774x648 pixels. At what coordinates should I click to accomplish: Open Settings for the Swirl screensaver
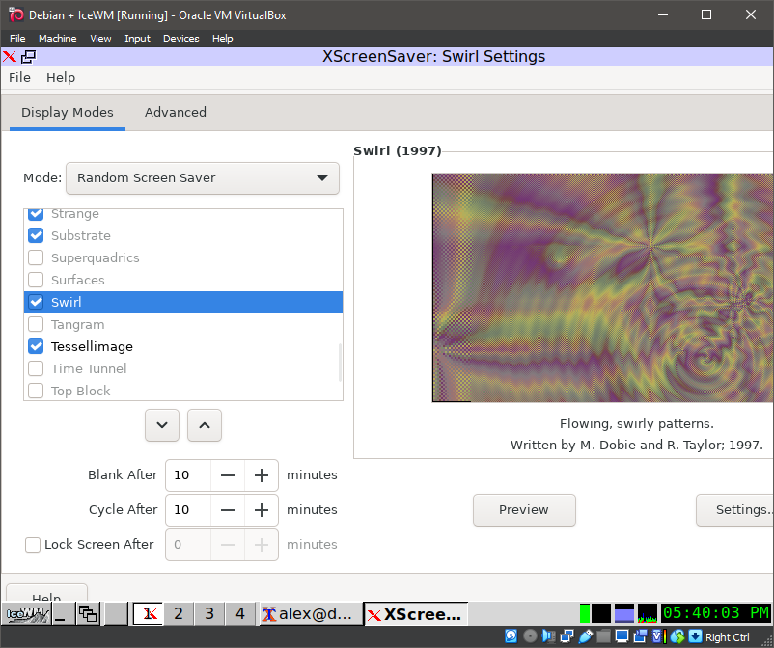(738, 510)
